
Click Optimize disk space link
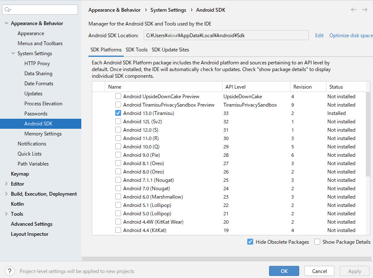click(351, 36)
